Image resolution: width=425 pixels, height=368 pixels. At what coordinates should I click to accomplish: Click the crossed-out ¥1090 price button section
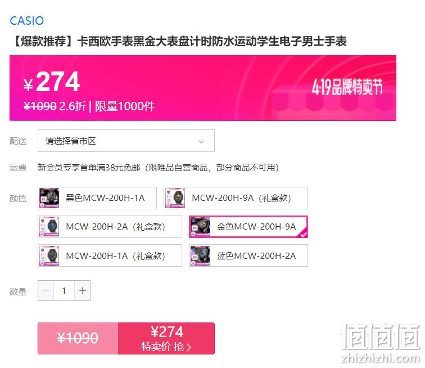tap(78, 338)
